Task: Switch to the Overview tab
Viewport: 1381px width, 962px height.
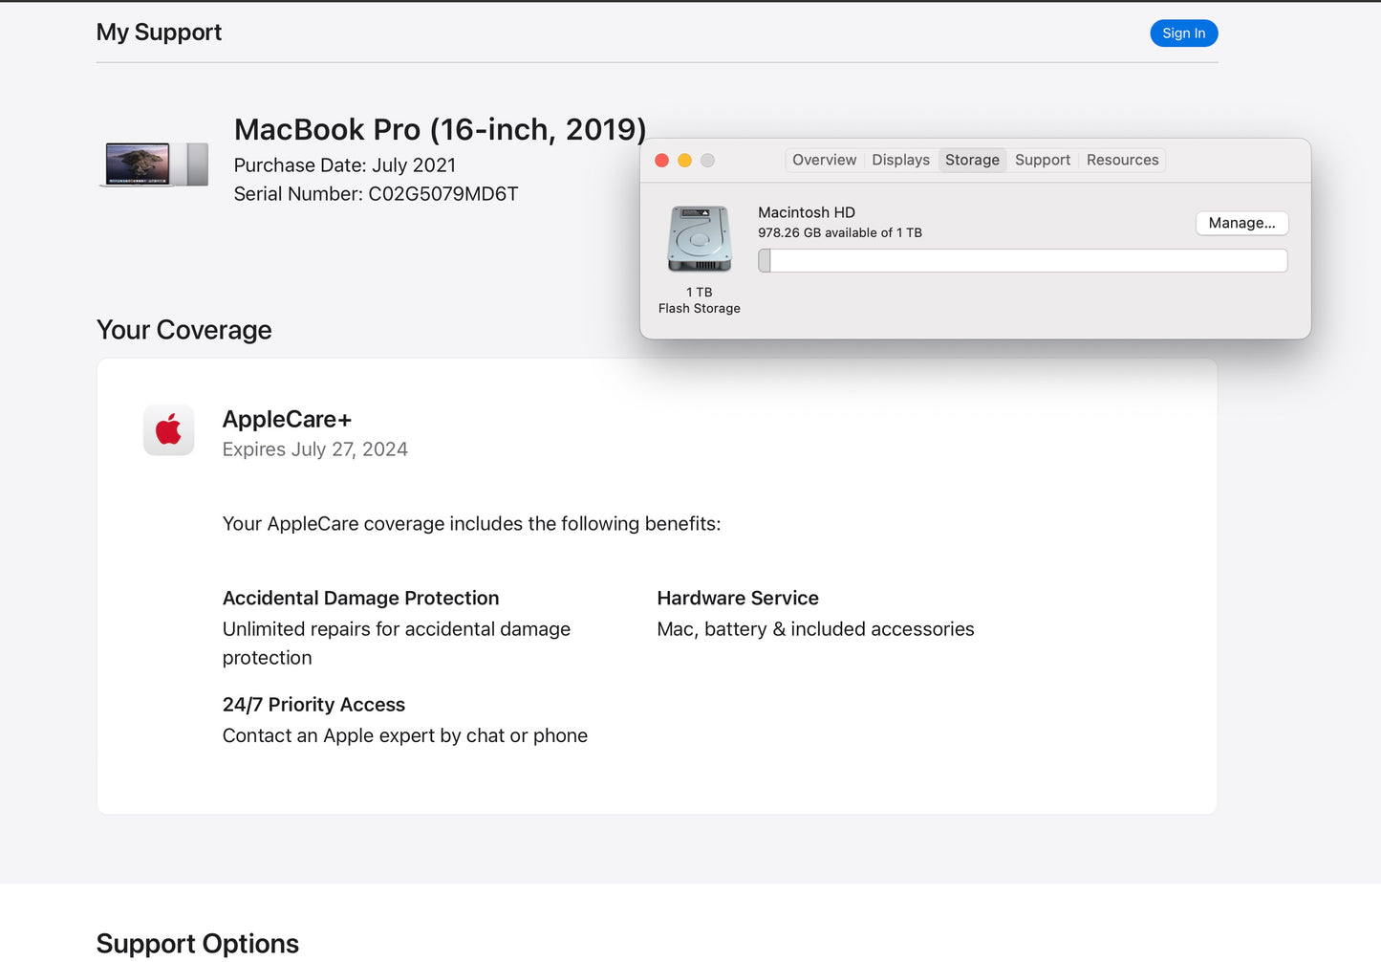Action: [824, 160]
